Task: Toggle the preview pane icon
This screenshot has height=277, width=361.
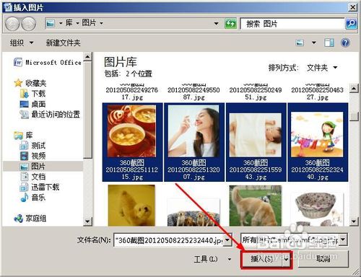Action: [x=329, y=43]
